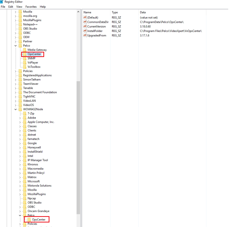Collapse the top Pelco key

(16, 46)
